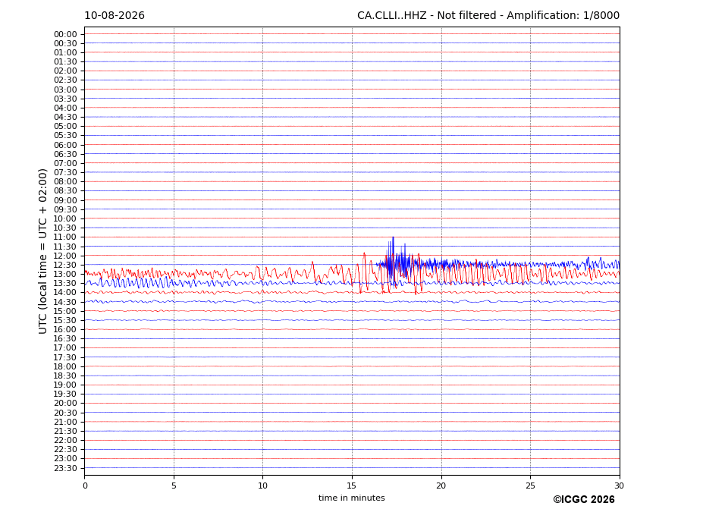This screenshot has height=528, width=703.
Task: Click the x-axis tick label 10
Action: tap(262, 486)
